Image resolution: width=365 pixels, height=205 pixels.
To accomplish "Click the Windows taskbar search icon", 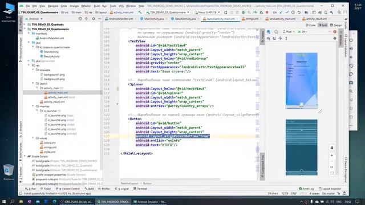I will pyautogui.click(x=12, y=202).
